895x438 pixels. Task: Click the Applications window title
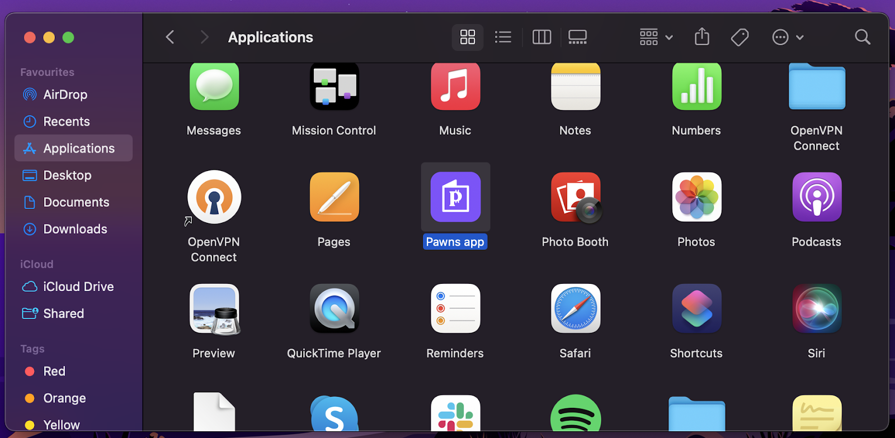coord(271,37)
